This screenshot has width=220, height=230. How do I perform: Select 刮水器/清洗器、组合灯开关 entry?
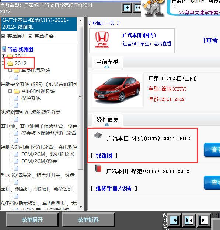tap(39, 175)
